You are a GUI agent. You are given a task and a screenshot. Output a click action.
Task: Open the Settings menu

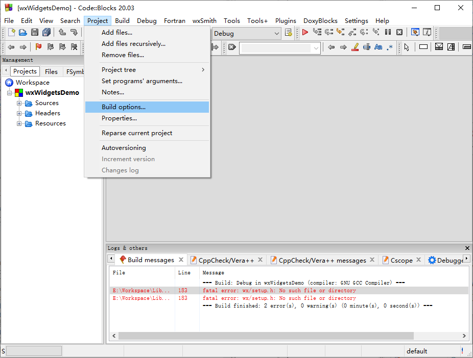coord(356,21)
